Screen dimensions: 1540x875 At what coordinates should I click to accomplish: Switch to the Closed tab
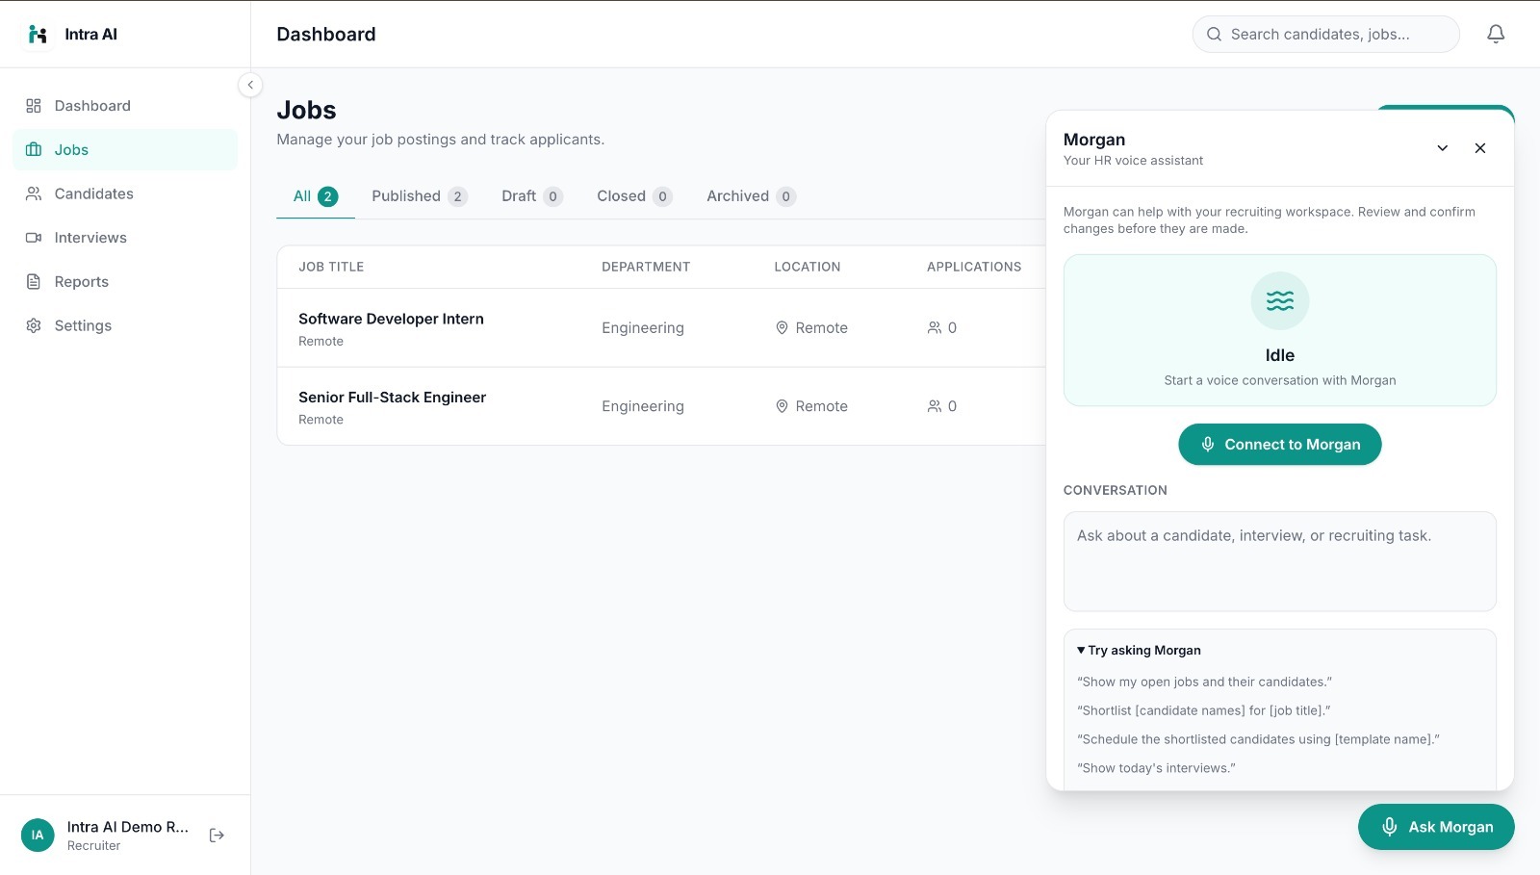[634, 196]
